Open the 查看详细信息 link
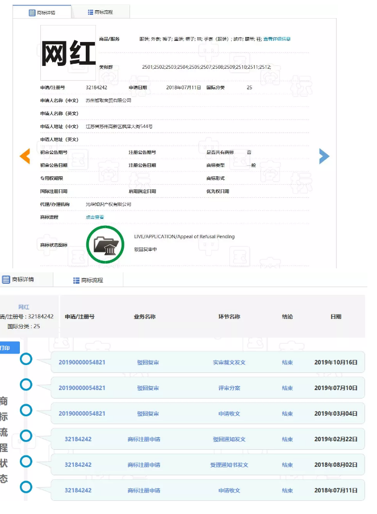 [277, 39]
